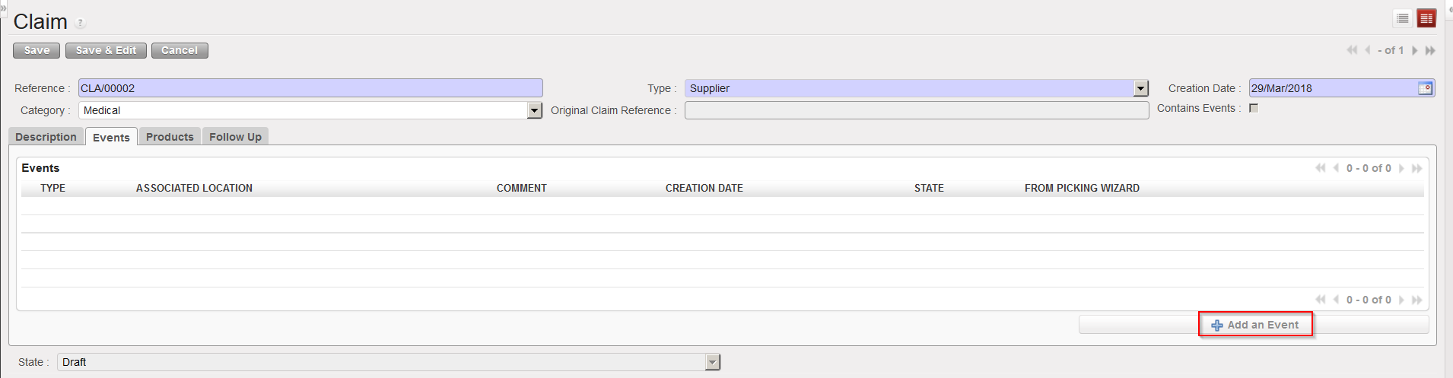The height and width of the screenshot is (378, 1453).
Task: Jump to last claim record arrow
Action: tap(1430, 50)
